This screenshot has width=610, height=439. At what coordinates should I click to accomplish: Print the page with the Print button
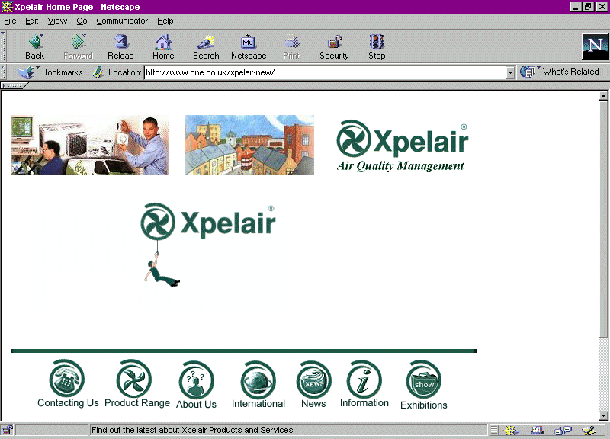click(291, 46)
